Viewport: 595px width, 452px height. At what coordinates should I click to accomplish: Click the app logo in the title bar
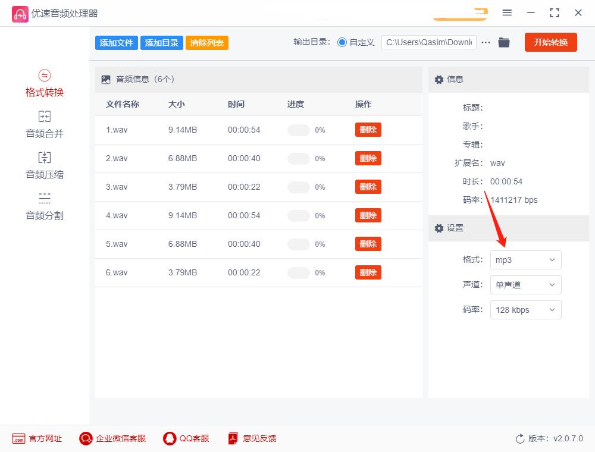click(20, 12)
